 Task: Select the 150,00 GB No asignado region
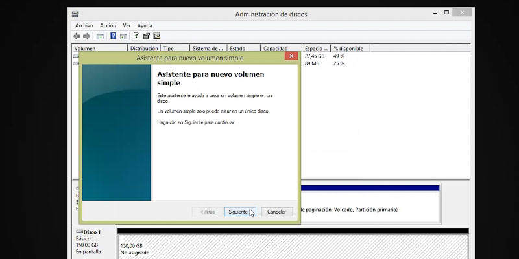pos(293,247)
